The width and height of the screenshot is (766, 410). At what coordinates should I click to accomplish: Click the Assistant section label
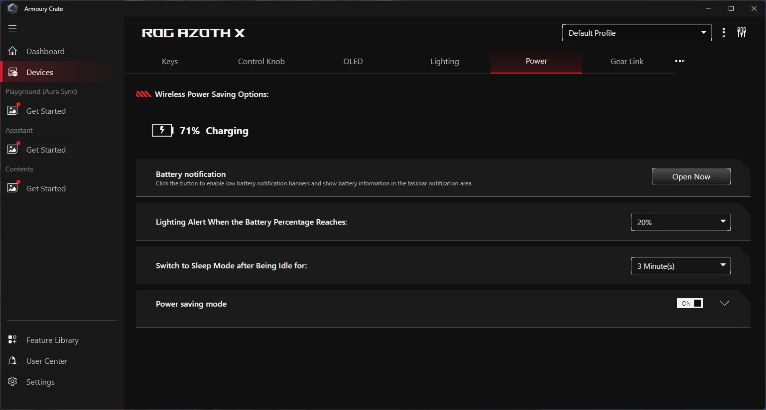(19, 130)
